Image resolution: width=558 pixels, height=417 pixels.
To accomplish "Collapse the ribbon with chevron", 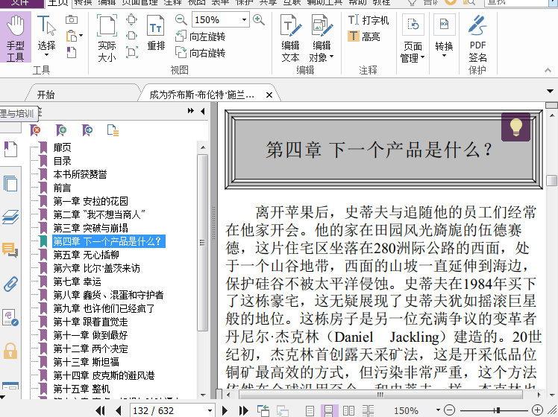I will 548,70.
